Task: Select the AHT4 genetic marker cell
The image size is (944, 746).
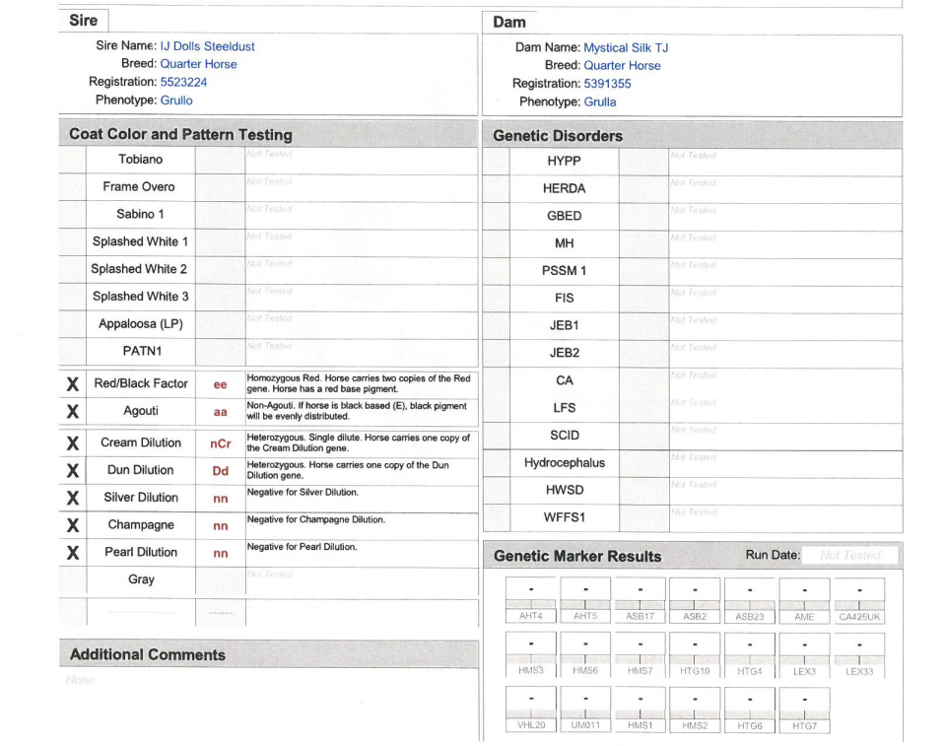Action: 531,600
